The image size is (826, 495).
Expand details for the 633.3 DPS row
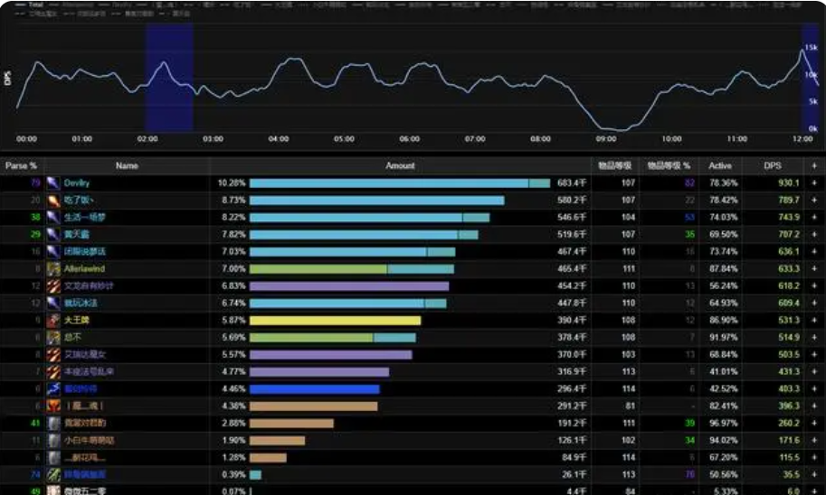(x=814, y=269)
